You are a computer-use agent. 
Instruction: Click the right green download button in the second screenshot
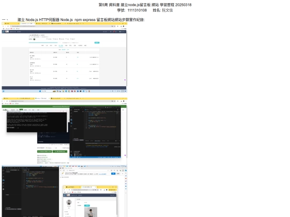(60, 152)
